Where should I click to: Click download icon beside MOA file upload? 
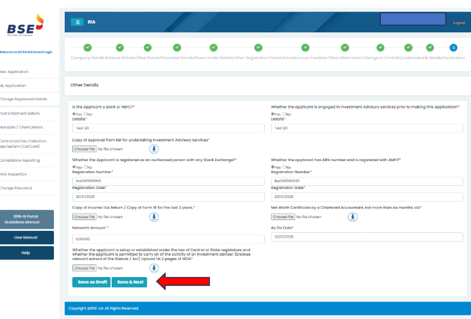point(154,268)
